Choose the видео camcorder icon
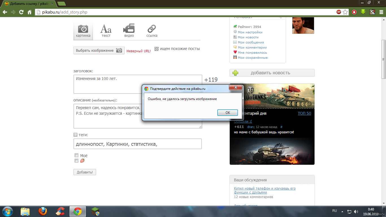Viewport: 386px width, 217px height. [129, 31]
